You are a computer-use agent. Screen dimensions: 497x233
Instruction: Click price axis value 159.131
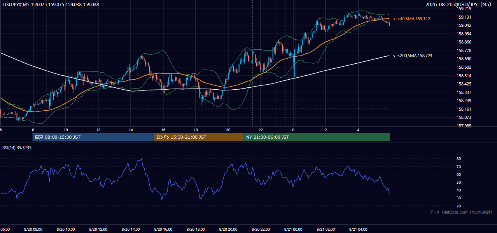coord(464,17)
